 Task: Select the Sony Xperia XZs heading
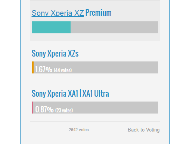click(55, 54)
